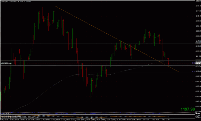Click the highlighted current price tag on price scale
Viewport: 201px width, 121px height.
[198, 63]
